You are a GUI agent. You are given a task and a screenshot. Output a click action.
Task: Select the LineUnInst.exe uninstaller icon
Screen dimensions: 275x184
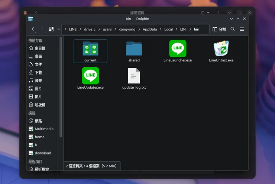(x=221, y=49)
